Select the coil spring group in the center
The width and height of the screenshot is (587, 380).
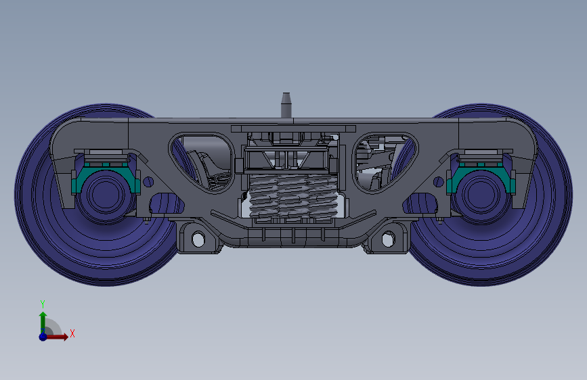click(x=293, y=195)
